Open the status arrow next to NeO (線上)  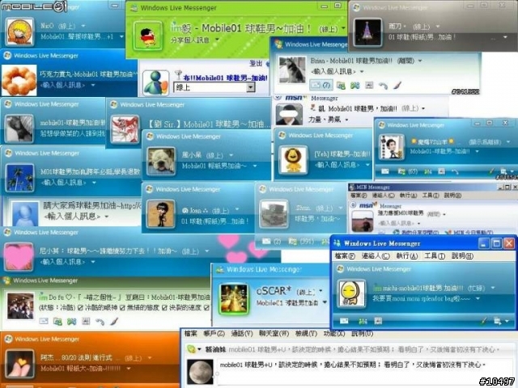[83, 26]
